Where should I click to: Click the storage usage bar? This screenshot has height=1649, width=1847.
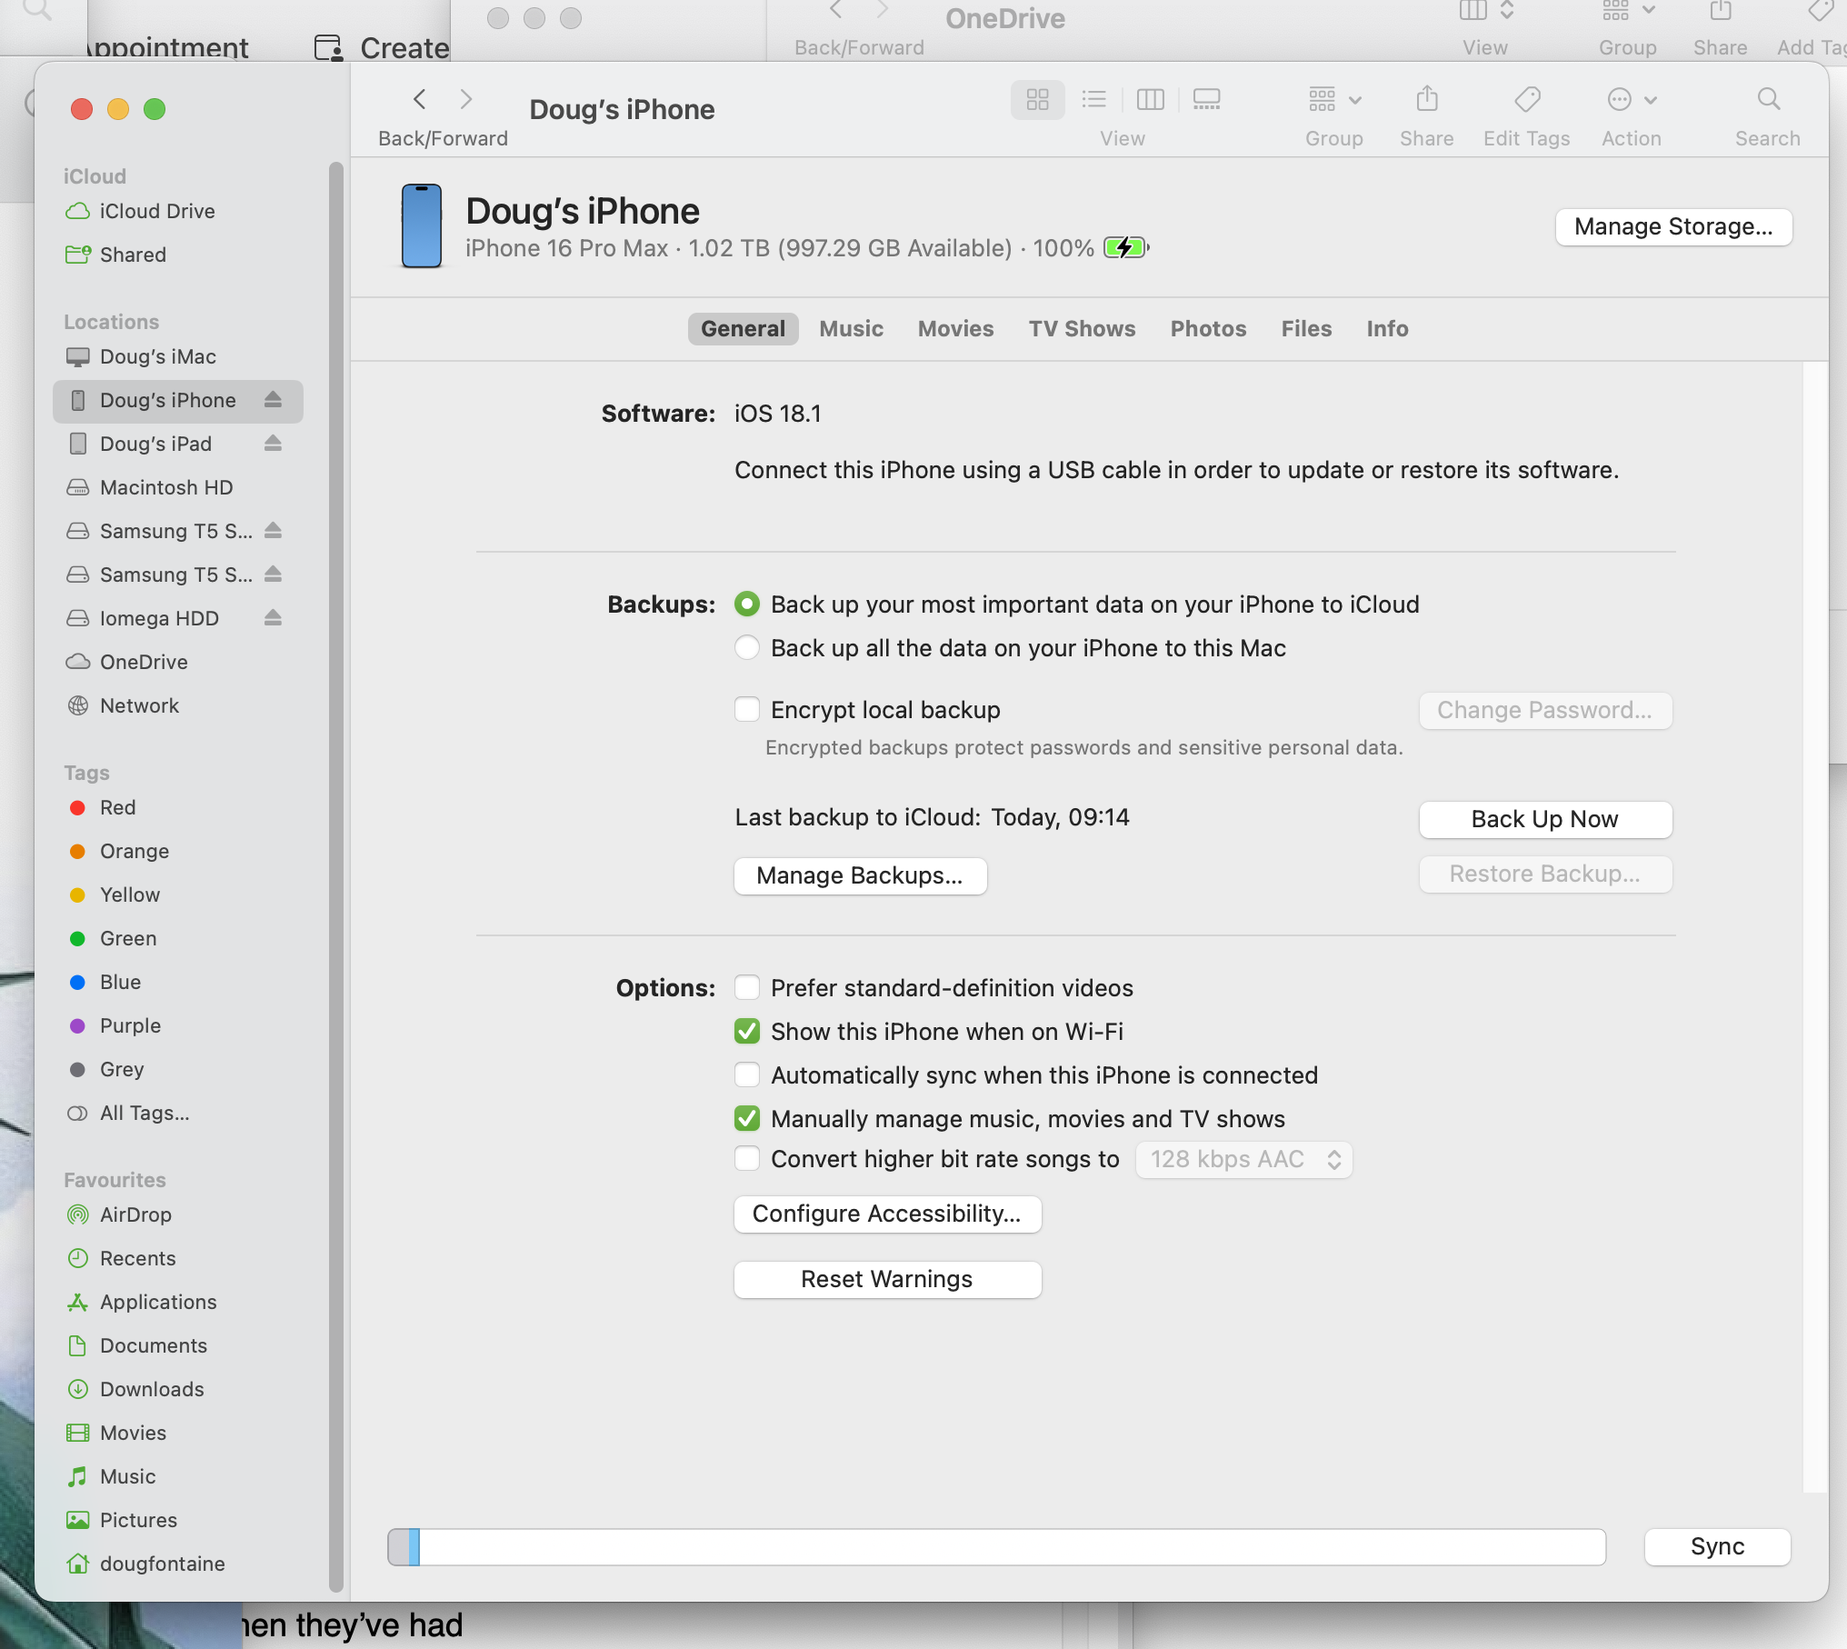[995, 1546]
